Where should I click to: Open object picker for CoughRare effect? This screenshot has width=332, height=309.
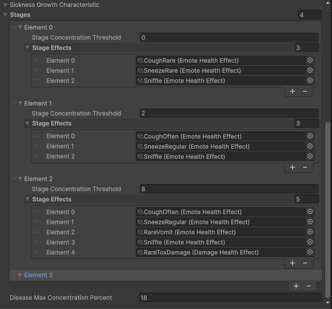(310, 60)
